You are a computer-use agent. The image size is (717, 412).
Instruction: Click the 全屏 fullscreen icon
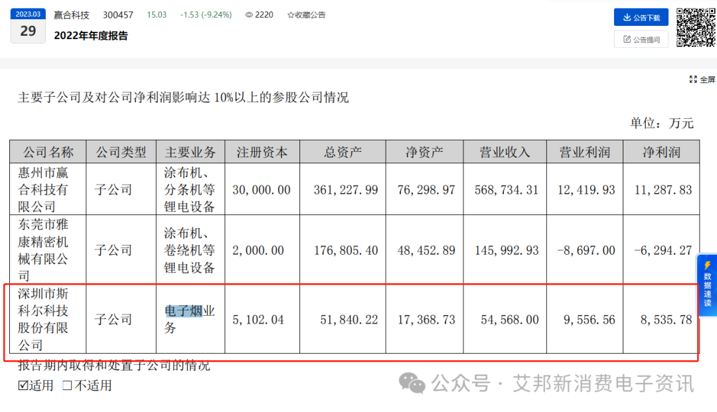point(693,80)
